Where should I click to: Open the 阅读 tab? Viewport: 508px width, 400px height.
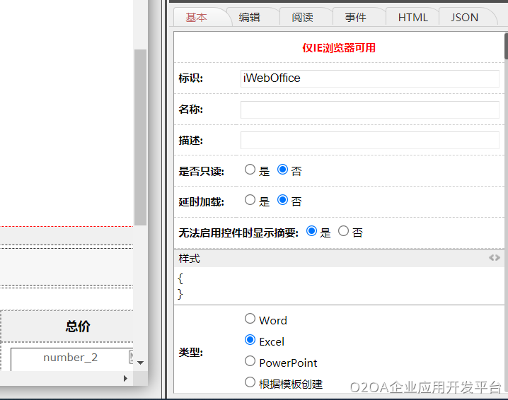(302, 18)
